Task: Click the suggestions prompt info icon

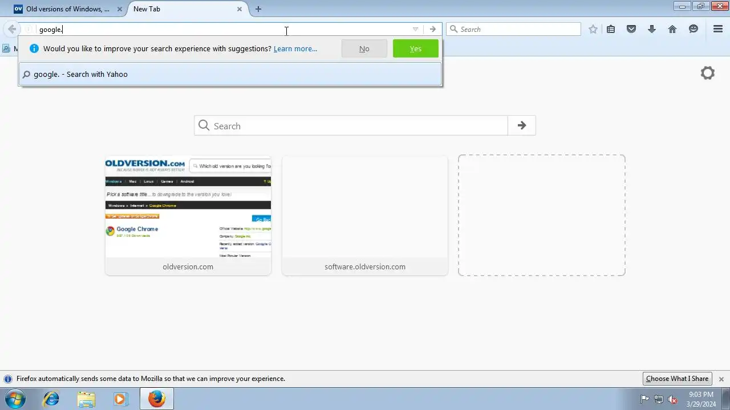Action: pos(34,48)
